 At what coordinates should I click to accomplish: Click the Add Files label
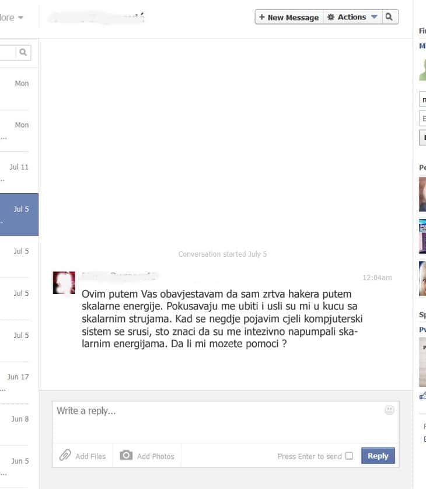(90, 456)
